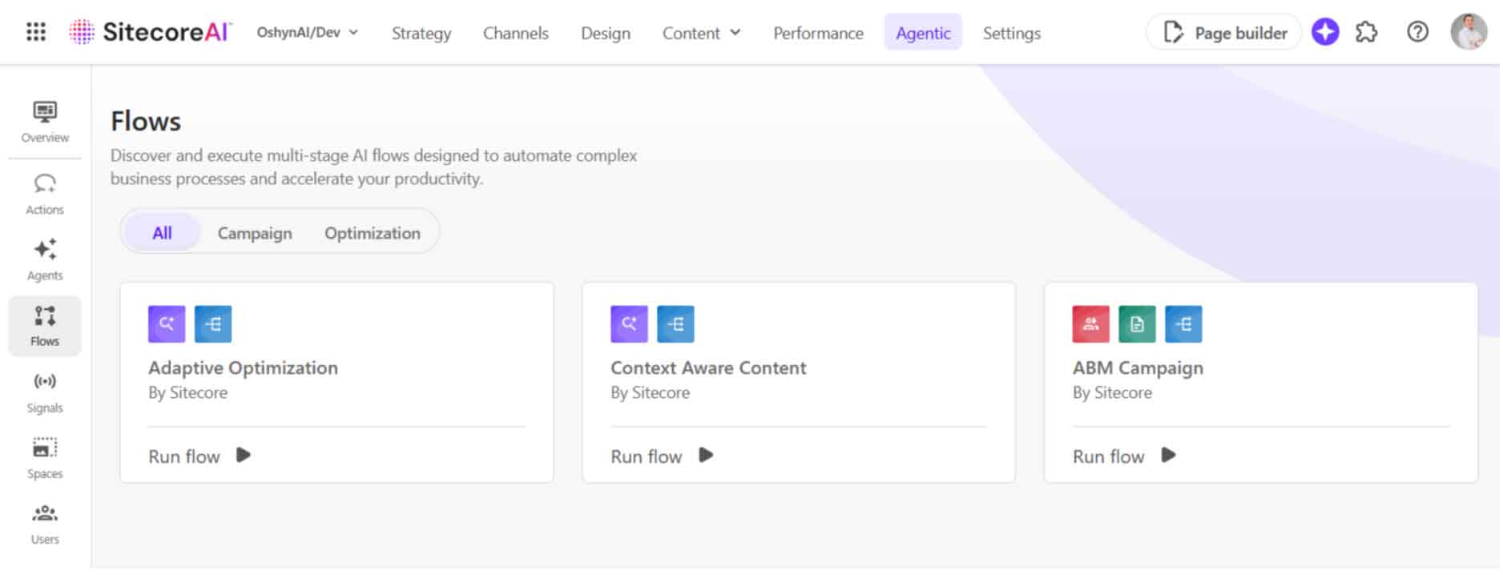Screen dimensions: 1503x575
Task: Click blue flow icon on Adaptive Optimization card
Action: (213, 324)
